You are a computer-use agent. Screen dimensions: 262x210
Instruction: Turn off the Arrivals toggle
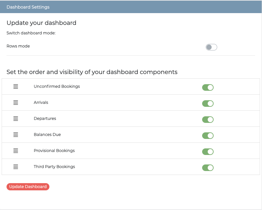pos(208,104)
